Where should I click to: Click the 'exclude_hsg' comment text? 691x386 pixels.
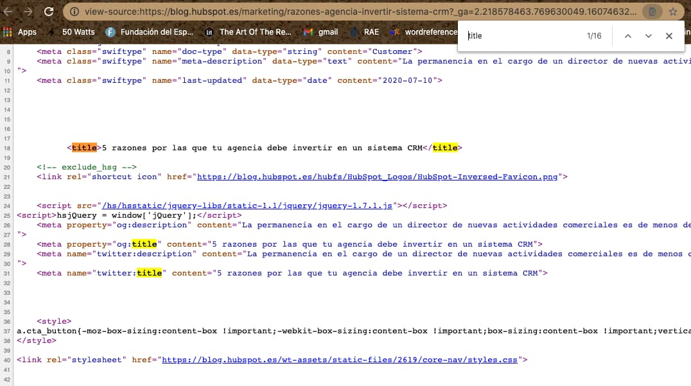[x=87, y=167]
